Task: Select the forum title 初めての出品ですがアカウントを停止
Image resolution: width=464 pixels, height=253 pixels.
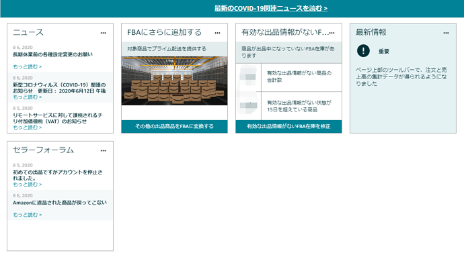Action: coord(58,175)
